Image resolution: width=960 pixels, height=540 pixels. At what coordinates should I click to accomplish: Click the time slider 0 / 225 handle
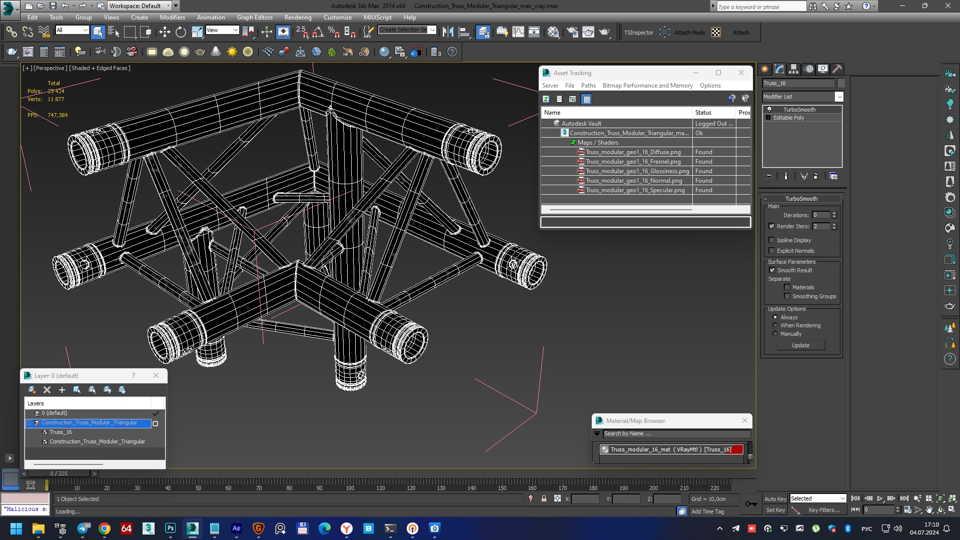(59, 473)
